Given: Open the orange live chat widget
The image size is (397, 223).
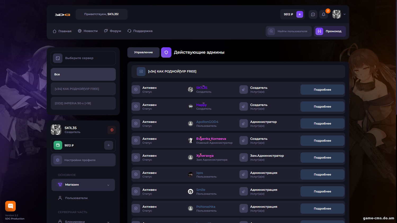Looking at the screenshot, I should [10, 206].
